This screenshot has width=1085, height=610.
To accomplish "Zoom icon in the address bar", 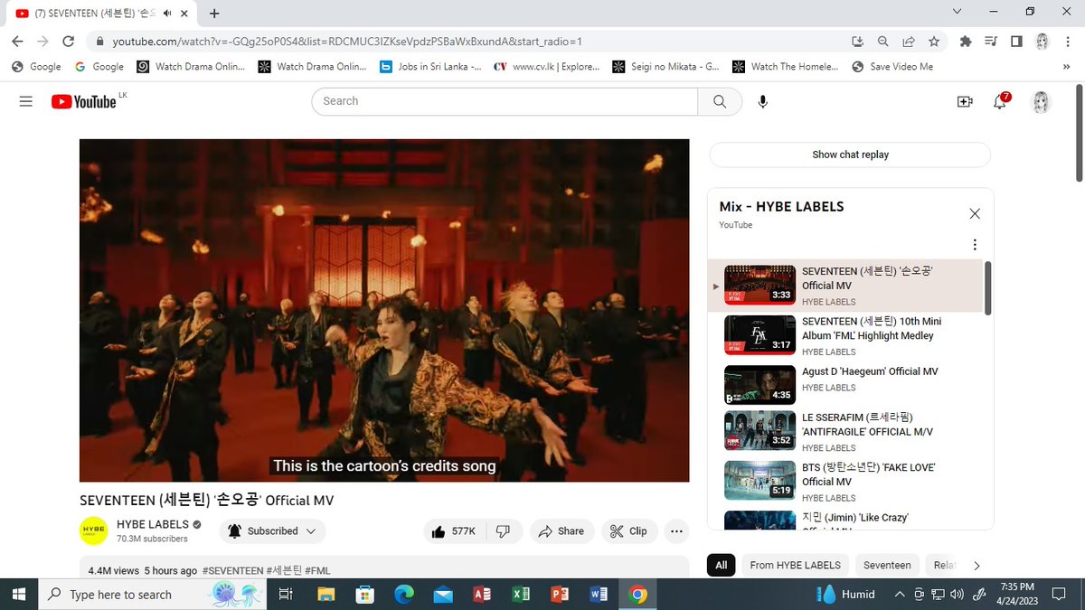I will tap(882, 42).
